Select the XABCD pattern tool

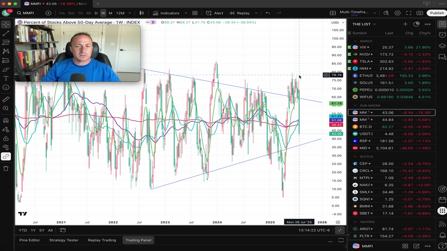6,51
